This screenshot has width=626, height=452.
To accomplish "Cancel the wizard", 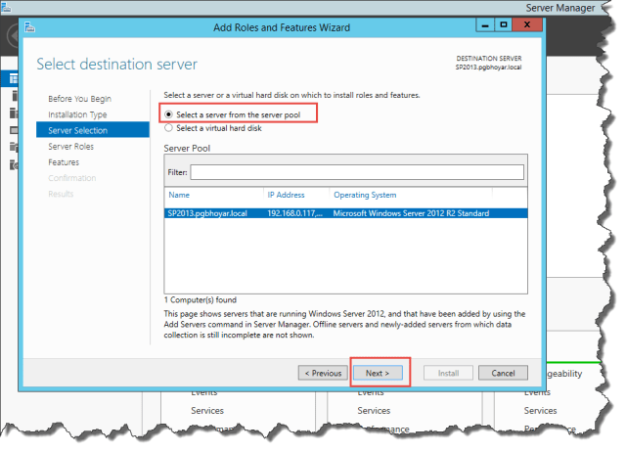I will (503, 373).
